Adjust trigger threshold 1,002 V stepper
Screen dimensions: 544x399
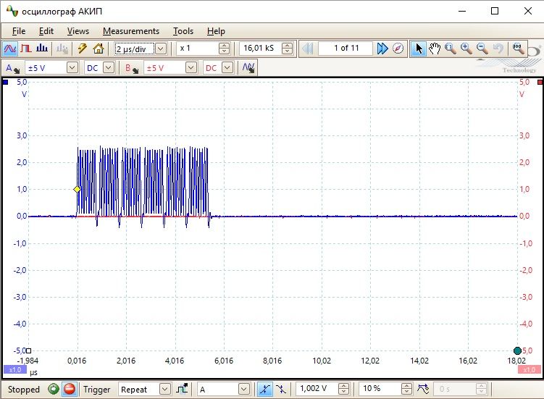point(343,389)
